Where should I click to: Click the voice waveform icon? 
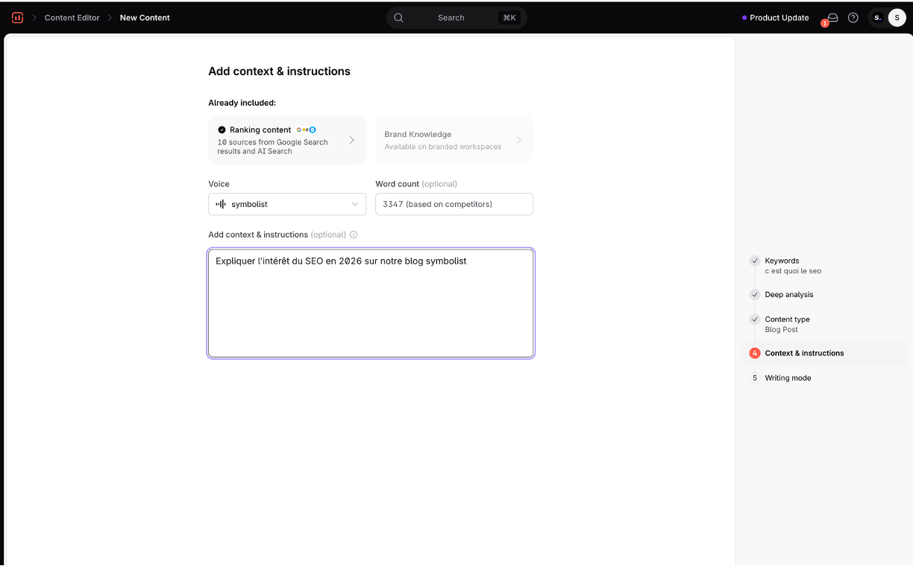tap(221, 204)
